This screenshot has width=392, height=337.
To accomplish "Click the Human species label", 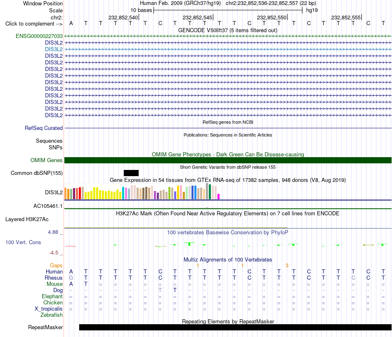I will coord(54,272).
